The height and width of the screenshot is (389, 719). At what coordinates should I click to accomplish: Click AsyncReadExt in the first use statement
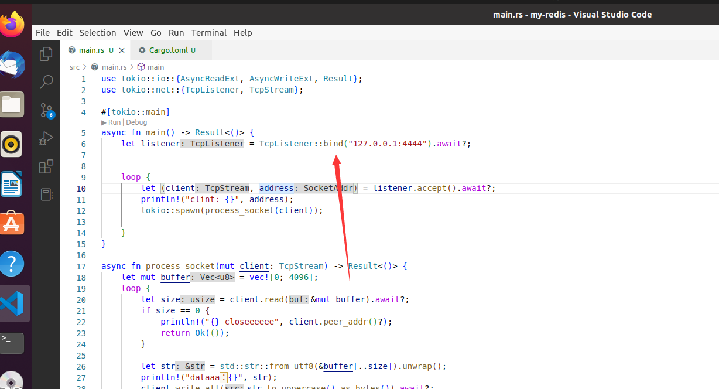(211, 79)
